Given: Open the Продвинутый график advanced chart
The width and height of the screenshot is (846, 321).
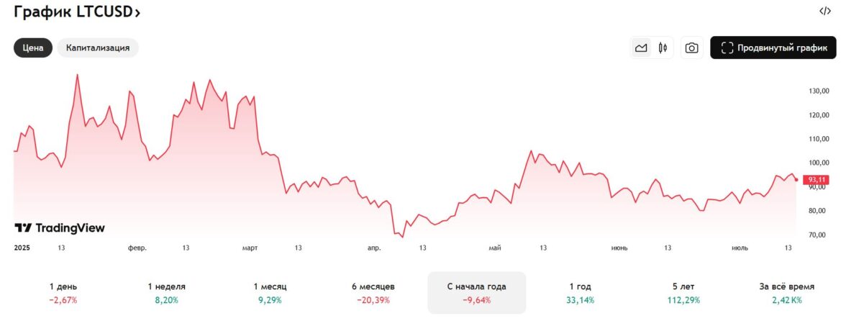Looking at the screenshot, I should click(x=773, y=48).
